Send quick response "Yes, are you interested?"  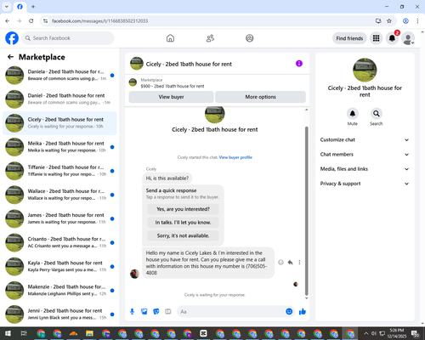click(x=183, y=209)
